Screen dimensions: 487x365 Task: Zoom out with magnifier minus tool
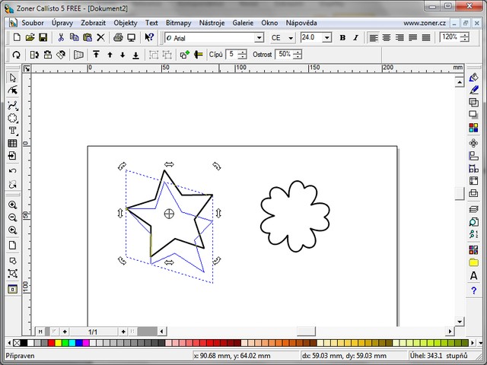click(12, 217)
